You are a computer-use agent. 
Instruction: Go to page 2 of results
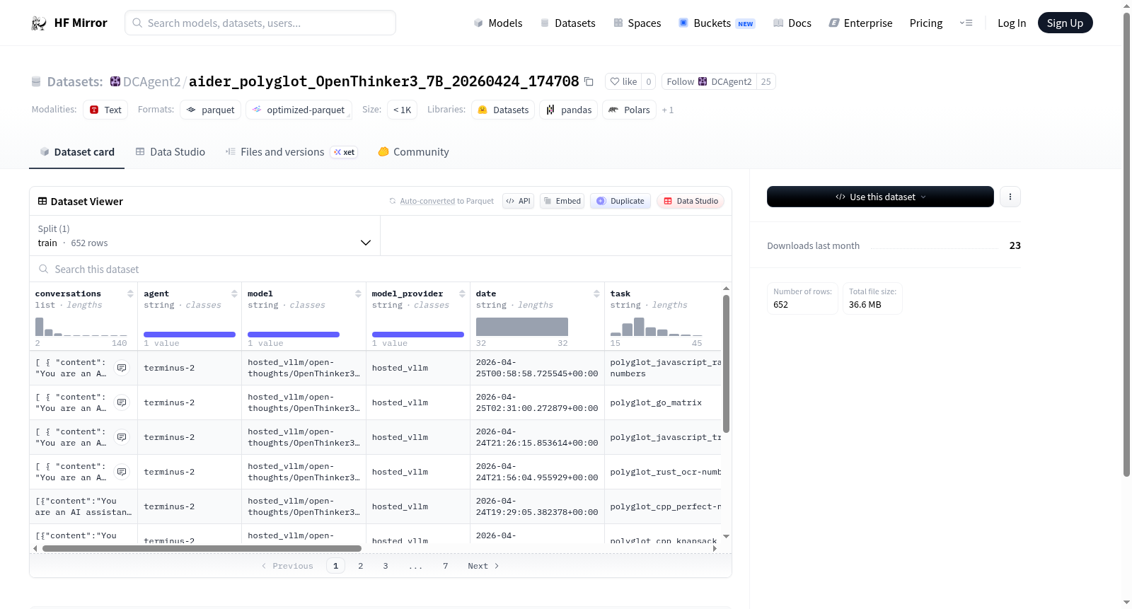[x=361, y=566]
